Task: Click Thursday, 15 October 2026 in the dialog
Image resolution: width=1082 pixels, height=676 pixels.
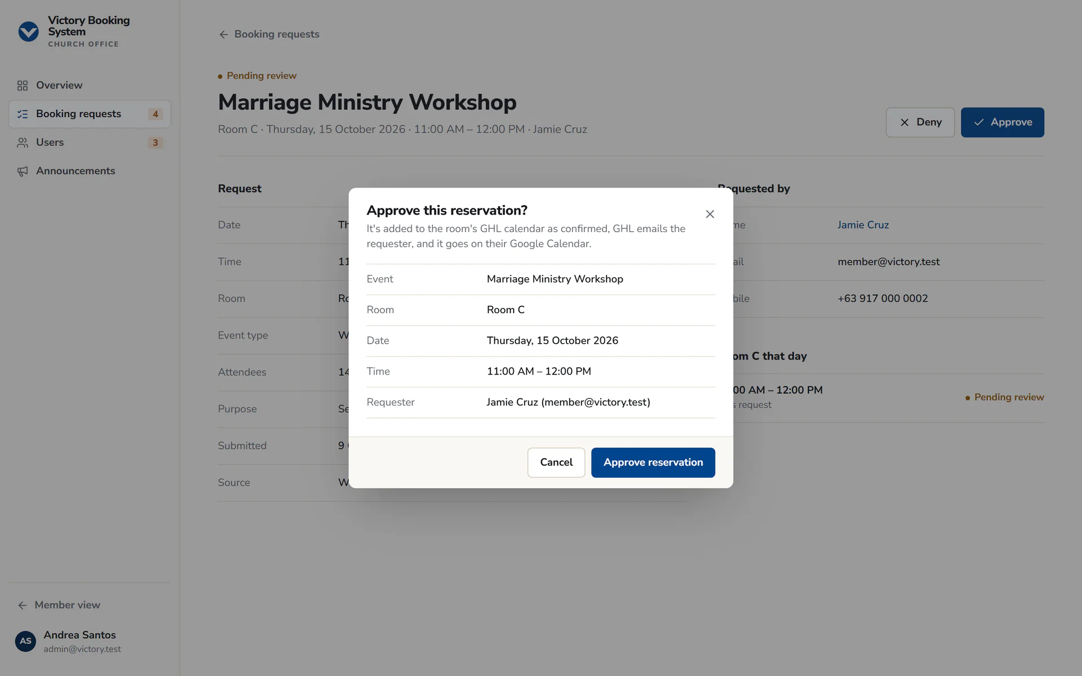Action: tap(552, 341)
